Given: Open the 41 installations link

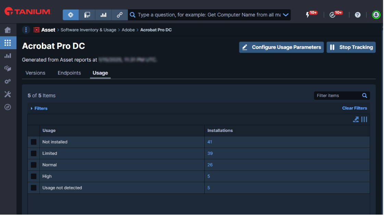Looking at the screenshot, I should point(210,142).
